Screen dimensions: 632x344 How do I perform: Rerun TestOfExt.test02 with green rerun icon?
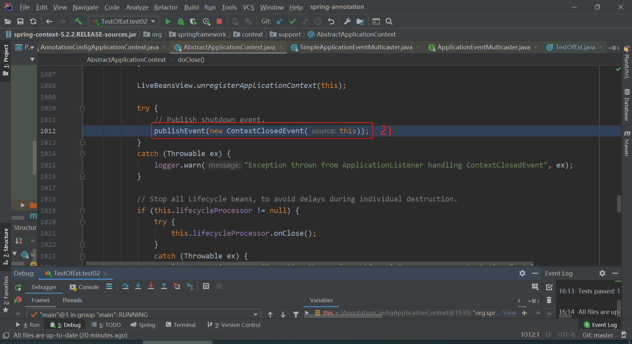click(18, 287)
